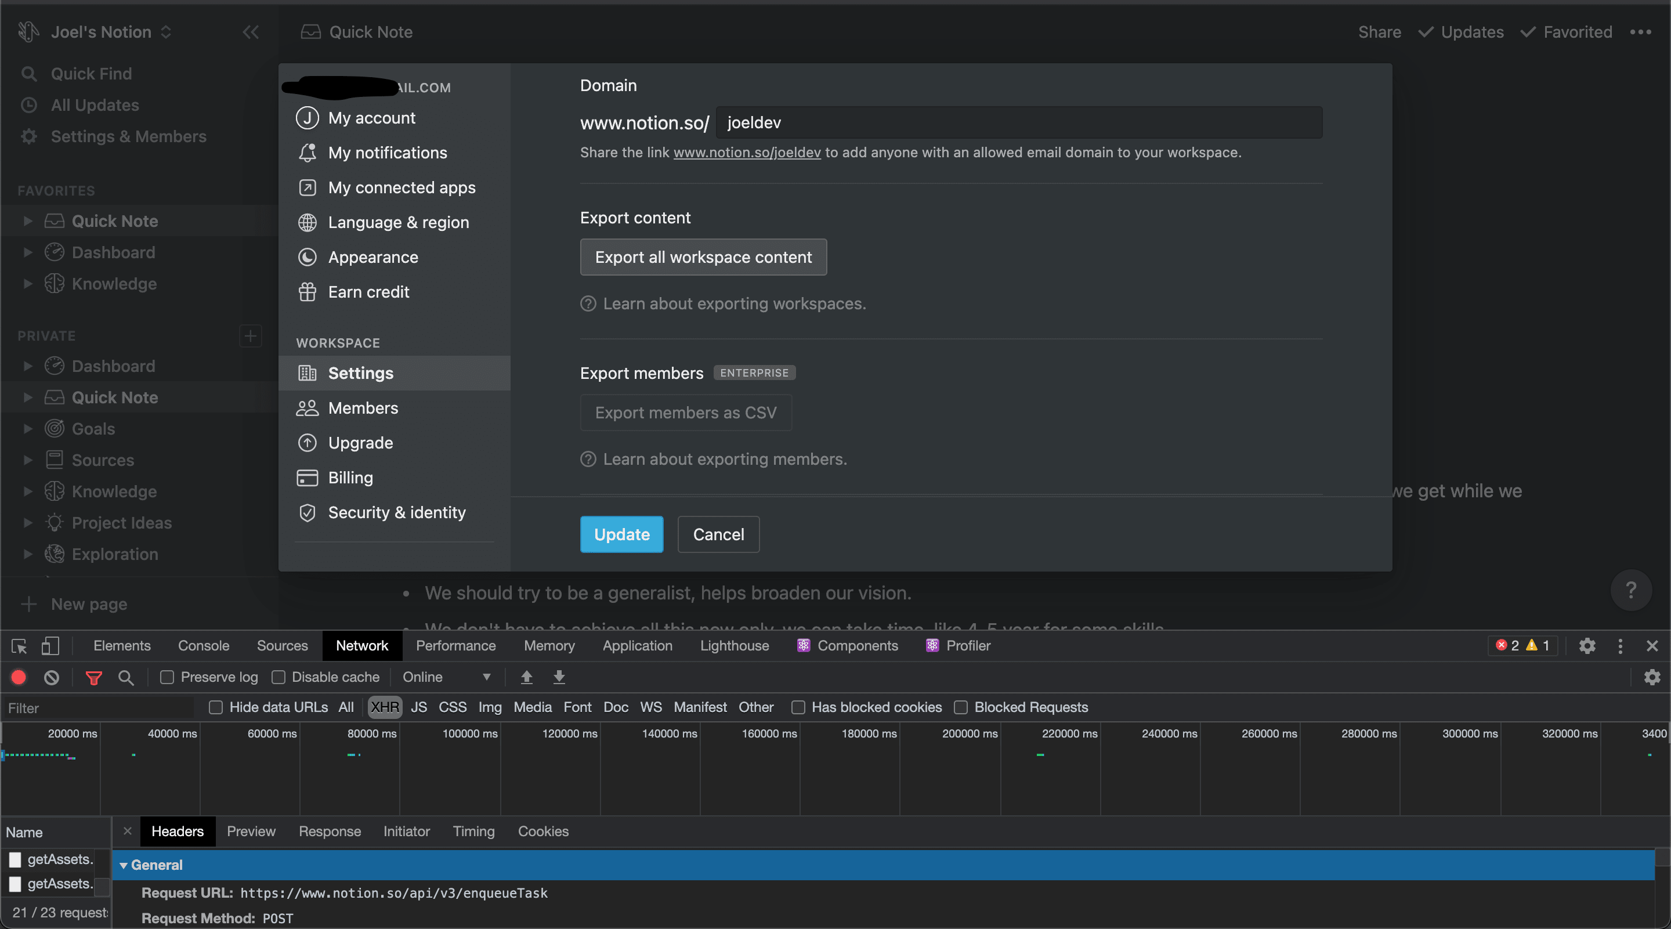Screen dimensions: 1671x929
Task: Click the joeldev domain input field
Action: click(x=1018, y=122)
